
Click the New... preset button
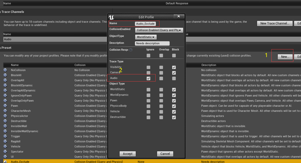point(285,57)
